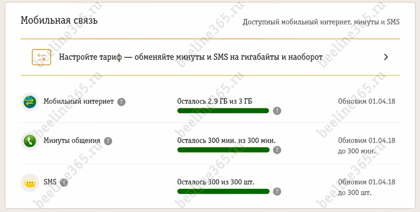
Task: Click the Минуты общения label
Action: click(x=72, y=140)
